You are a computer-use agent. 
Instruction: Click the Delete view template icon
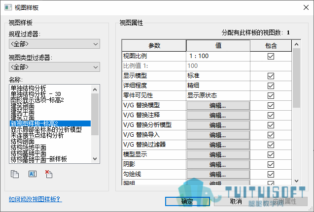[x=49, y=174]
